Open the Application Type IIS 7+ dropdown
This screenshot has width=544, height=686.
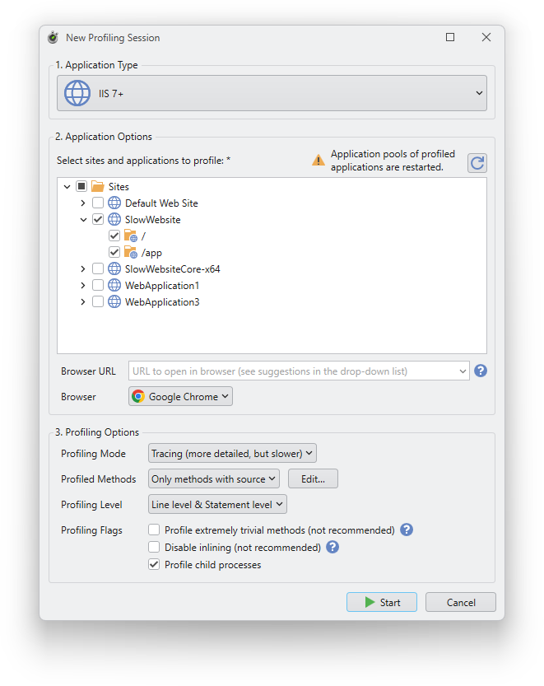click(272, 94)
